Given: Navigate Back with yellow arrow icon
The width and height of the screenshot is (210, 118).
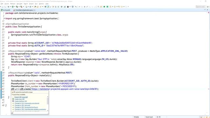Looking at the screenshot, I should click(x=122, y=7).
